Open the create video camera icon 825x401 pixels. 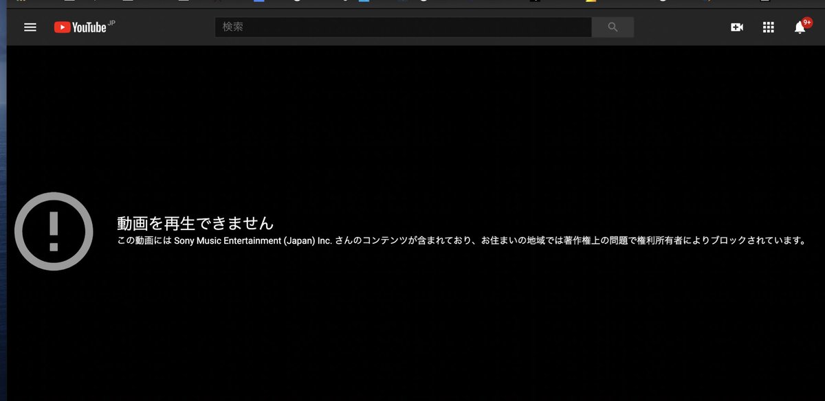737,27
